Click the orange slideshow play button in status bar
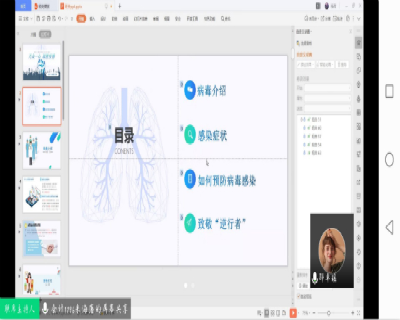 pyautogui.click(x=293, y=313)
